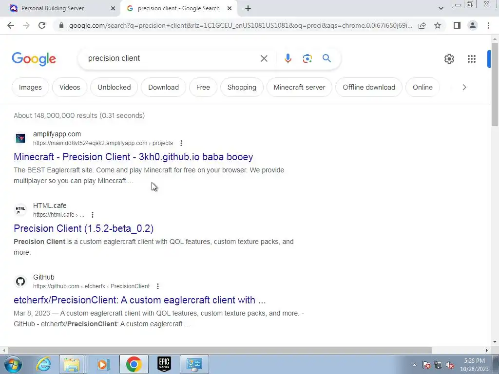Show more filter chips with right chevron

(x=464, y=87)
